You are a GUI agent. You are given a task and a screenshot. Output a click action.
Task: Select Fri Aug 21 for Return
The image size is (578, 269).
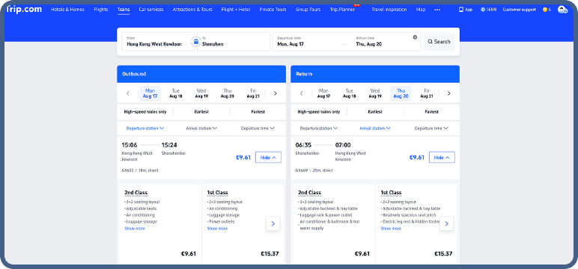click(427, 93)
